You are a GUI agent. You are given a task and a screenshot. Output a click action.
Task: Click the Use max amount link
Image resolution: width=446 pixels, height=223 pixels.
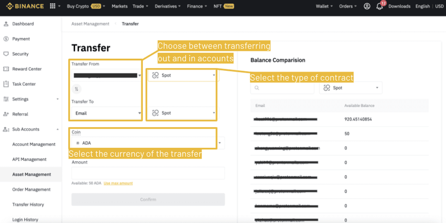118,183
